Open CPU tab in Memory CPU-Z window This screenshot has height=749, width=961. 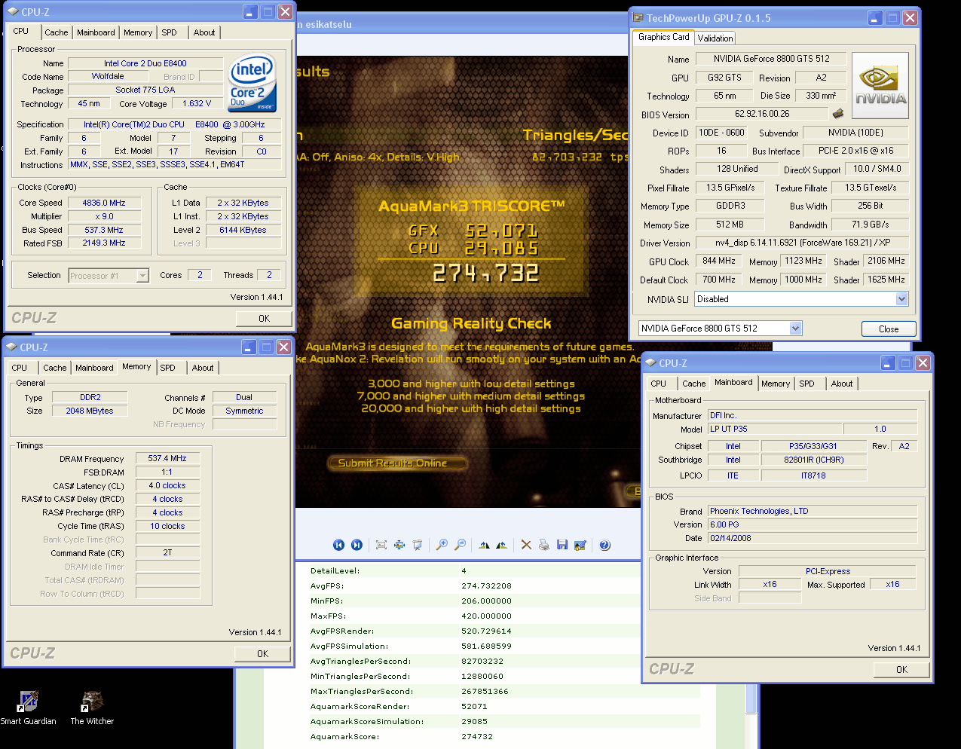20,368
